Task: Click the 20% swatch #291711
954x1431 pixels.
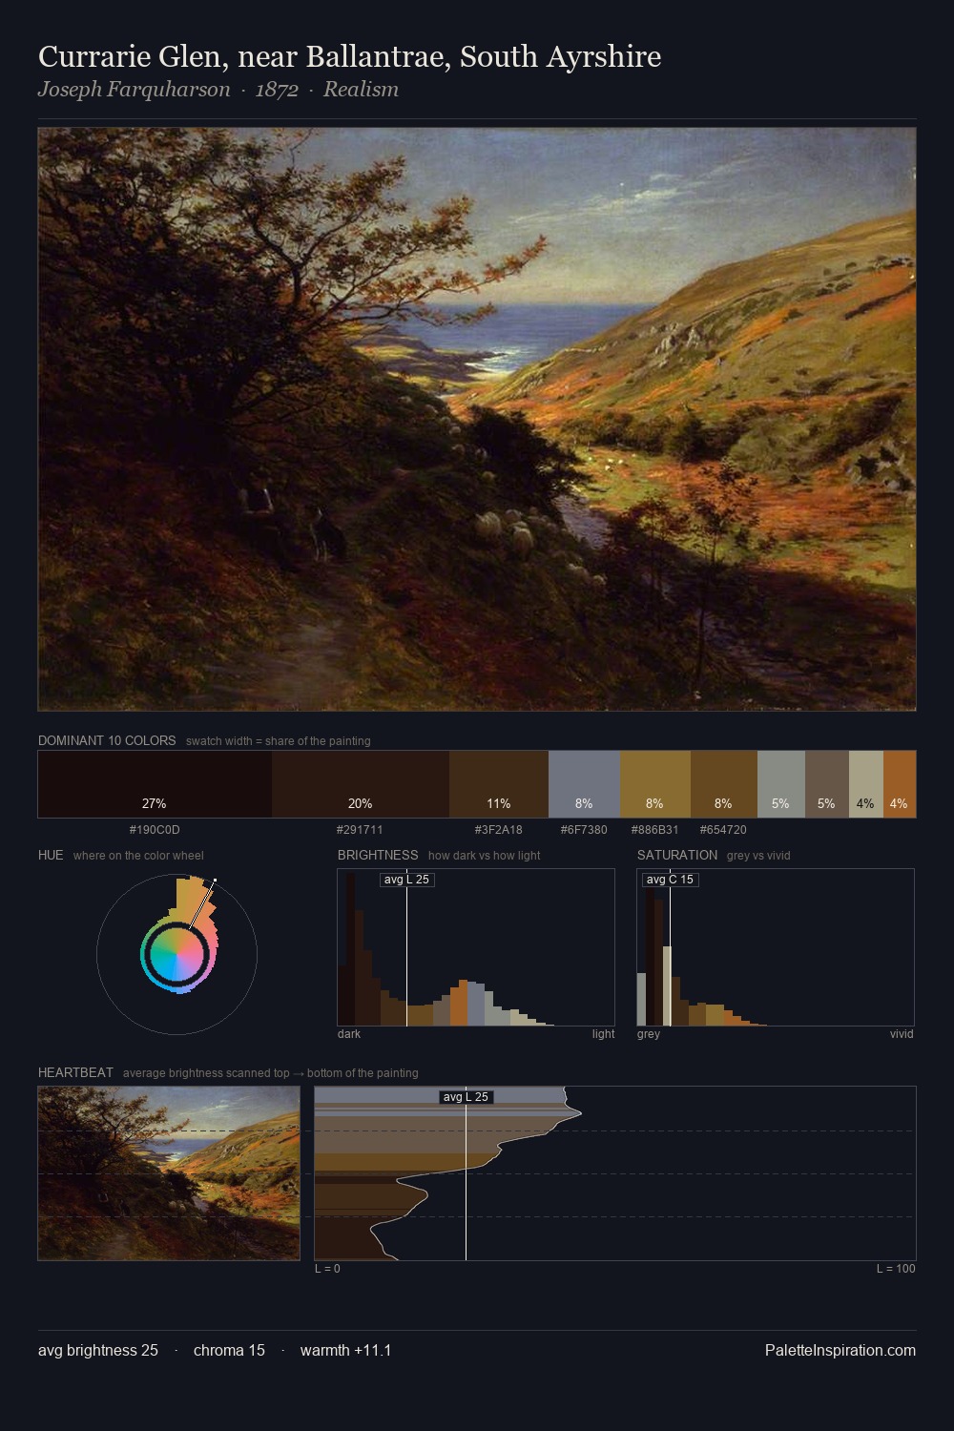Action: tap(361, 784)
